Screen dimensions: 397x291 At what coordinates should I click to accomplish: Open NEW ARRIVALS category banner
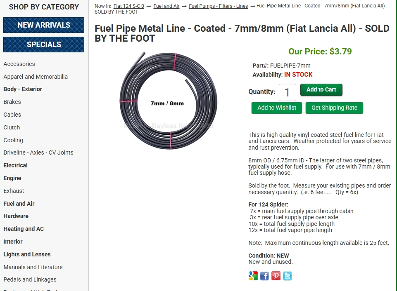click(x=44, y=25)
